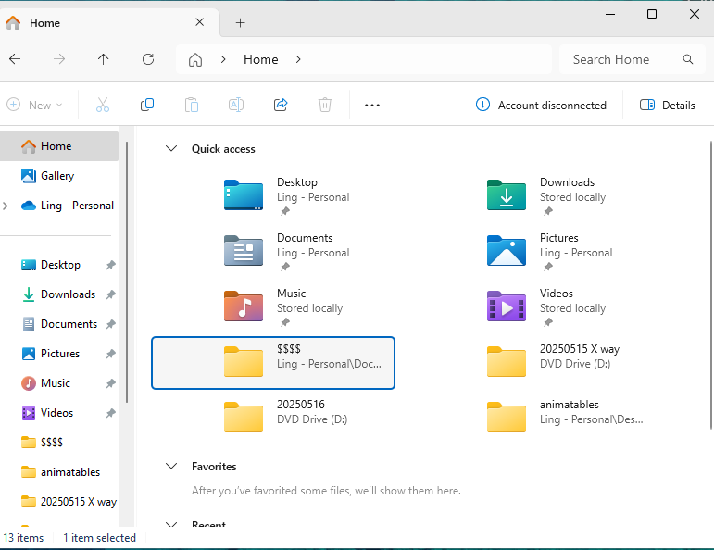Navigate back with the left arrow
Viewport: 714px width, 550px height.
pos(15,59)
